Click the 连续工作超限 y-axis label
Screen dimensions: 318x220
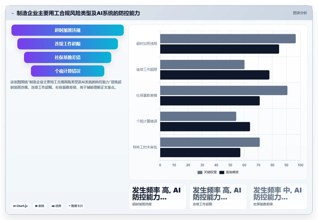[147, 70]
